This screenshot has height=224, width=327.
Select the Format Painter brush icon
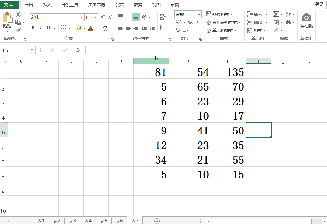(x=18, y=30)
